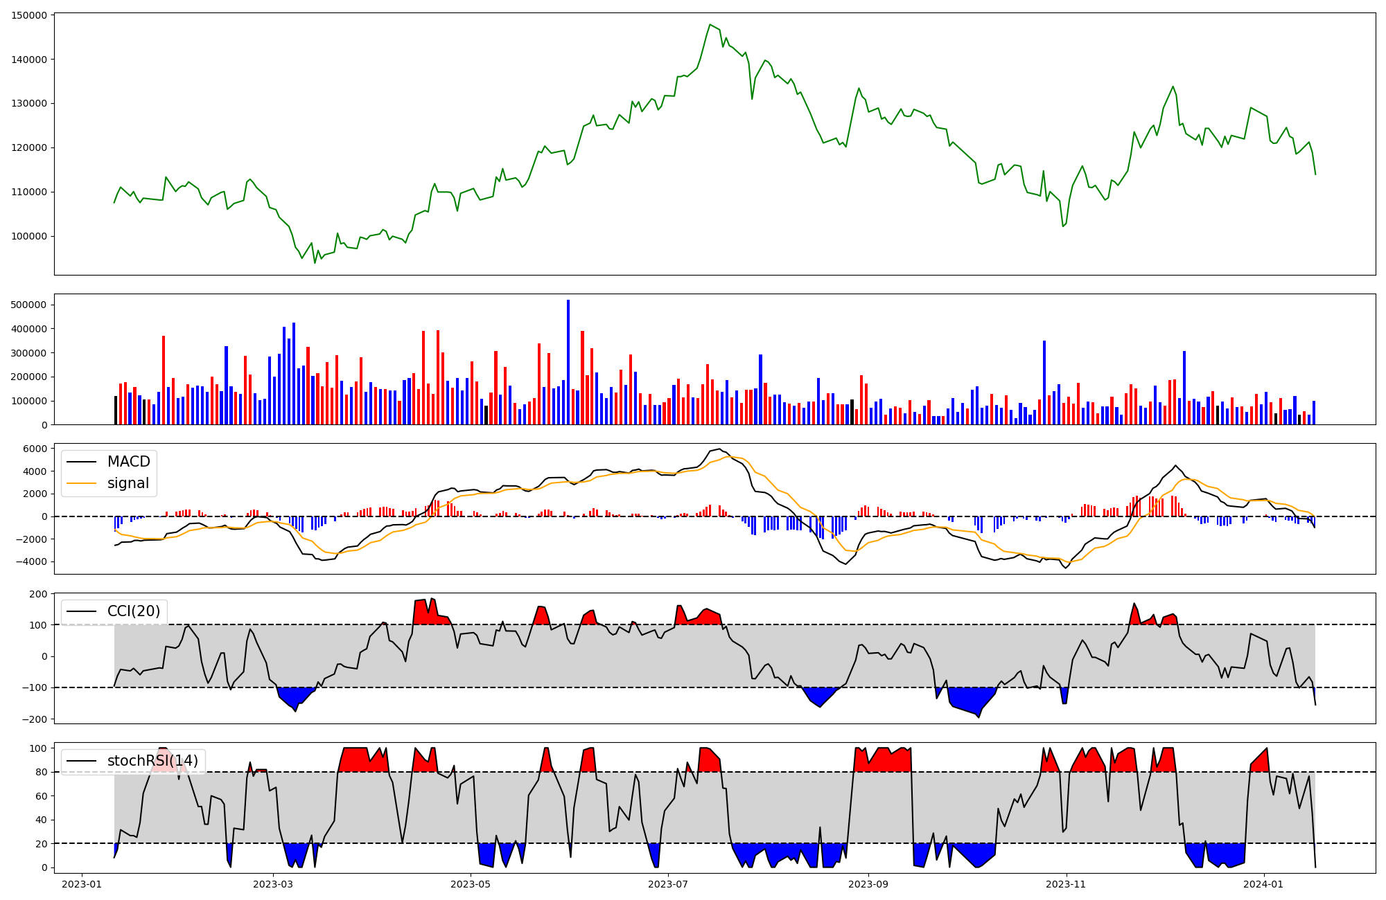1386x900 pixels.
Task: Click the 2023-05 date tick label
Action: point(471,884)
